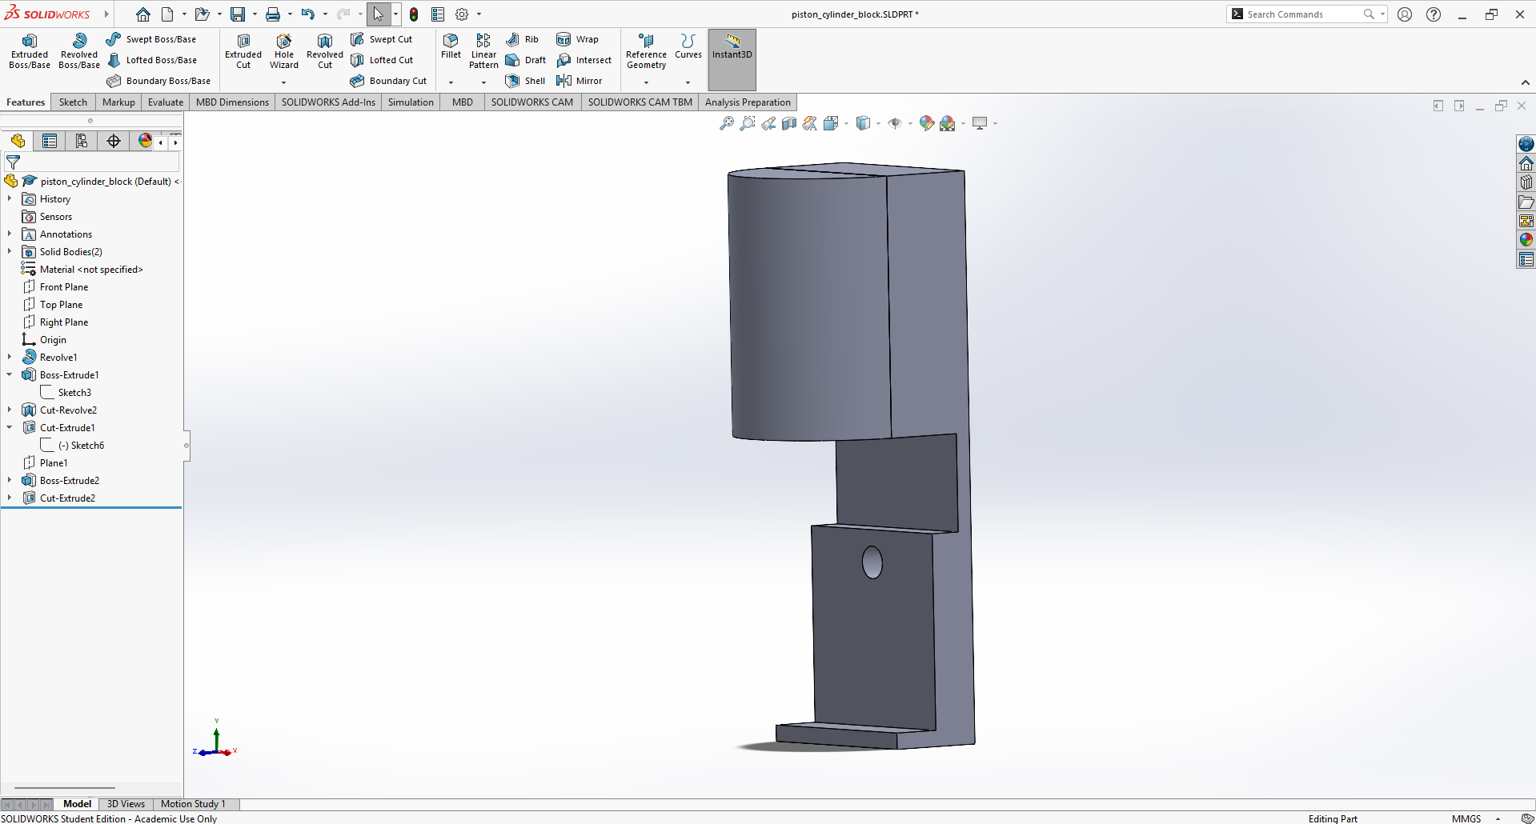The width and height of the screenshot is (1536, 824).
Task: Toggle the Instant3D button
Action: coord(732,59)
